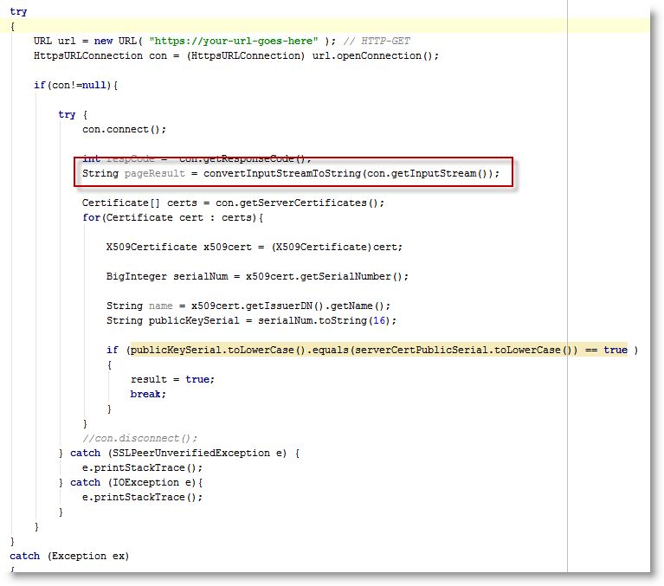Image resolution: width=664 pixels, height=586 pixels.
Task: Click the "x509cert" variable declaration
Action: (228, 247)
